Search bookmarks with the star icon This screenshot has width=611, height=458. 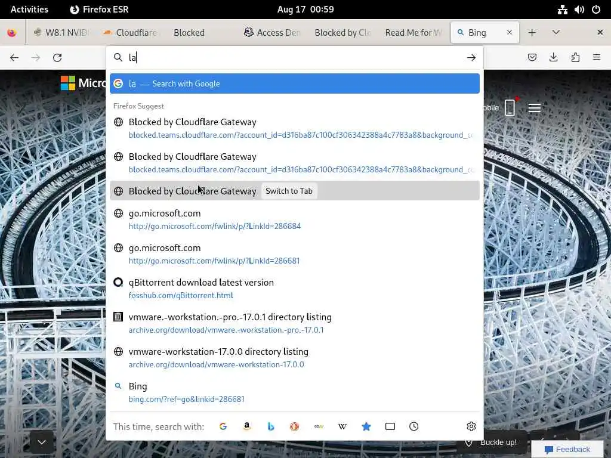click(366, 426)
